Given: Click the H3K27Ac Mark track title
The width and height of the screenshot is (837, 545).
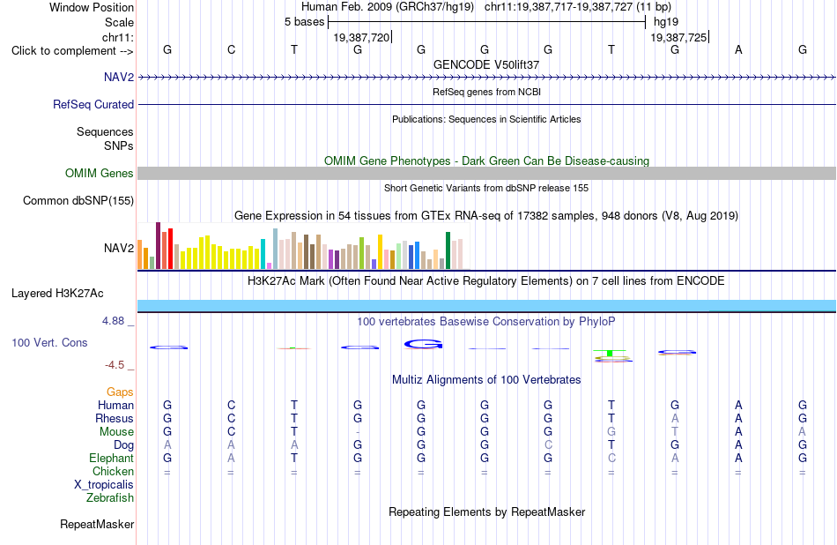Looking at the screenshot, I should tap(486, 281).
